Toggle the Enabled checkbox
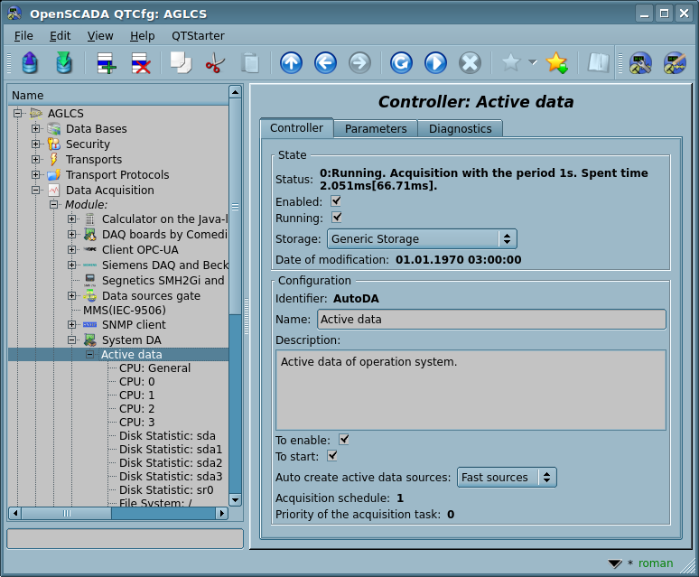699x577 pixels. [336, 201]
